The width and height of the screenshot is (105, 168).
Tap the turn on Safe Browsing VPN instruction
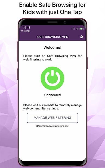(x=53, y=58)
